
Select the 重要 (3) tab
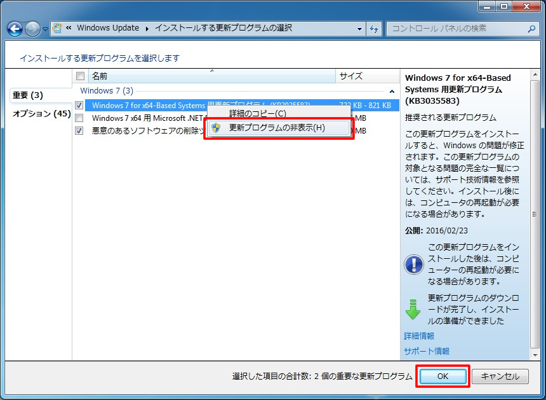(41, 95)
